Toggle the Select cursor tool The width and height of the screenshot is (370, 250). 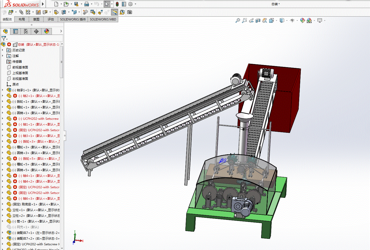click(x=107, y=4)
